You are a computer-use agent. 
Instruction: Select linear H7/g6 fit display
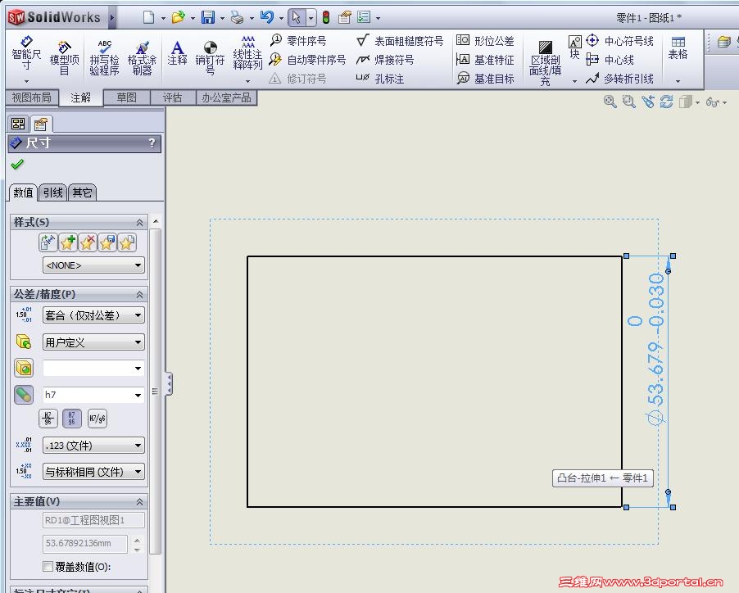point(97,419)
